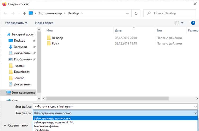
Task: Open 'Изображени' in sidebar
Action: coord(23,59)
